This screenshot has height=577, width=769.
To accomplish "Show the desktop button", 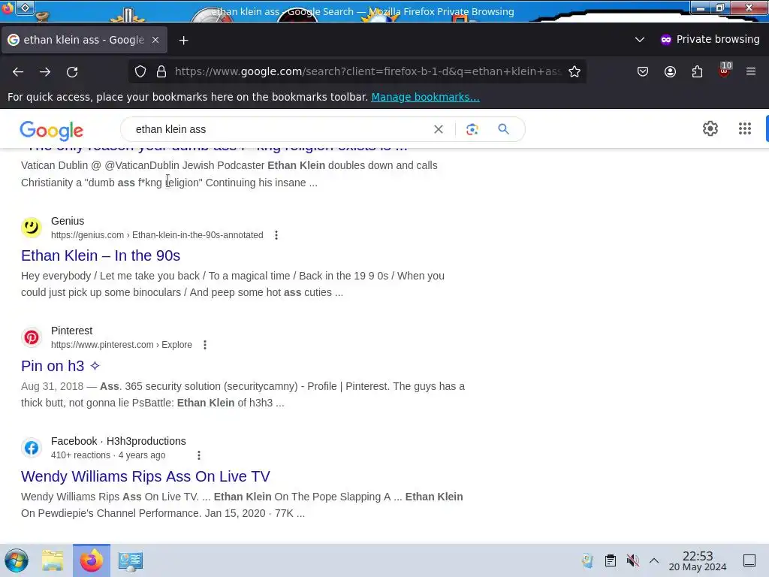I will coord(749,560).
